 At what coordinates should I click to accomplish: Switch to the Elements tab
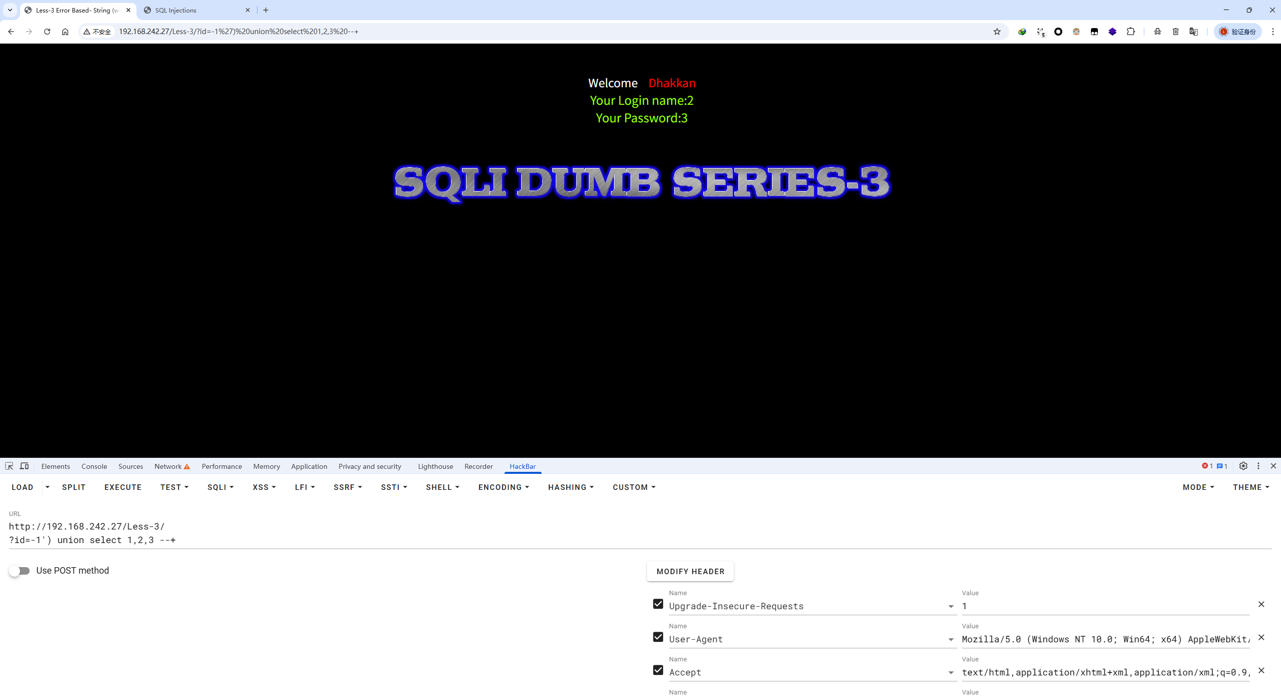click(56, 466)
